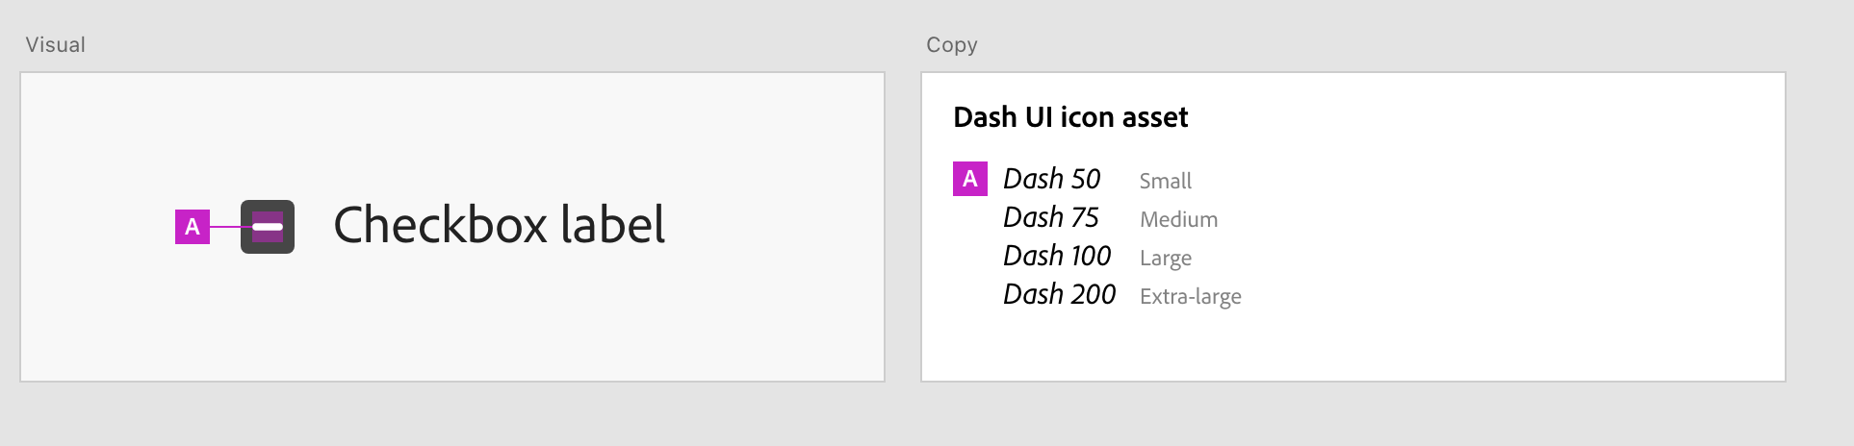This screenshot has width=1854, height=446.
Task: Select the Copy section heading
Action: [951, 45]
